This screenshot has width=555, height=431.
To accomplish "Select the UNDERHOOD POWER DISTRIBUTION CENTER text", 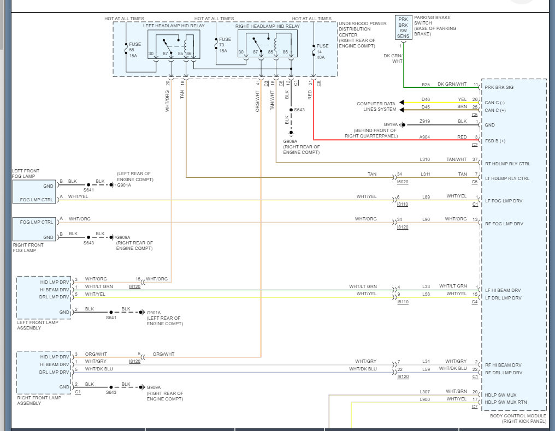I will pos(363,35).
